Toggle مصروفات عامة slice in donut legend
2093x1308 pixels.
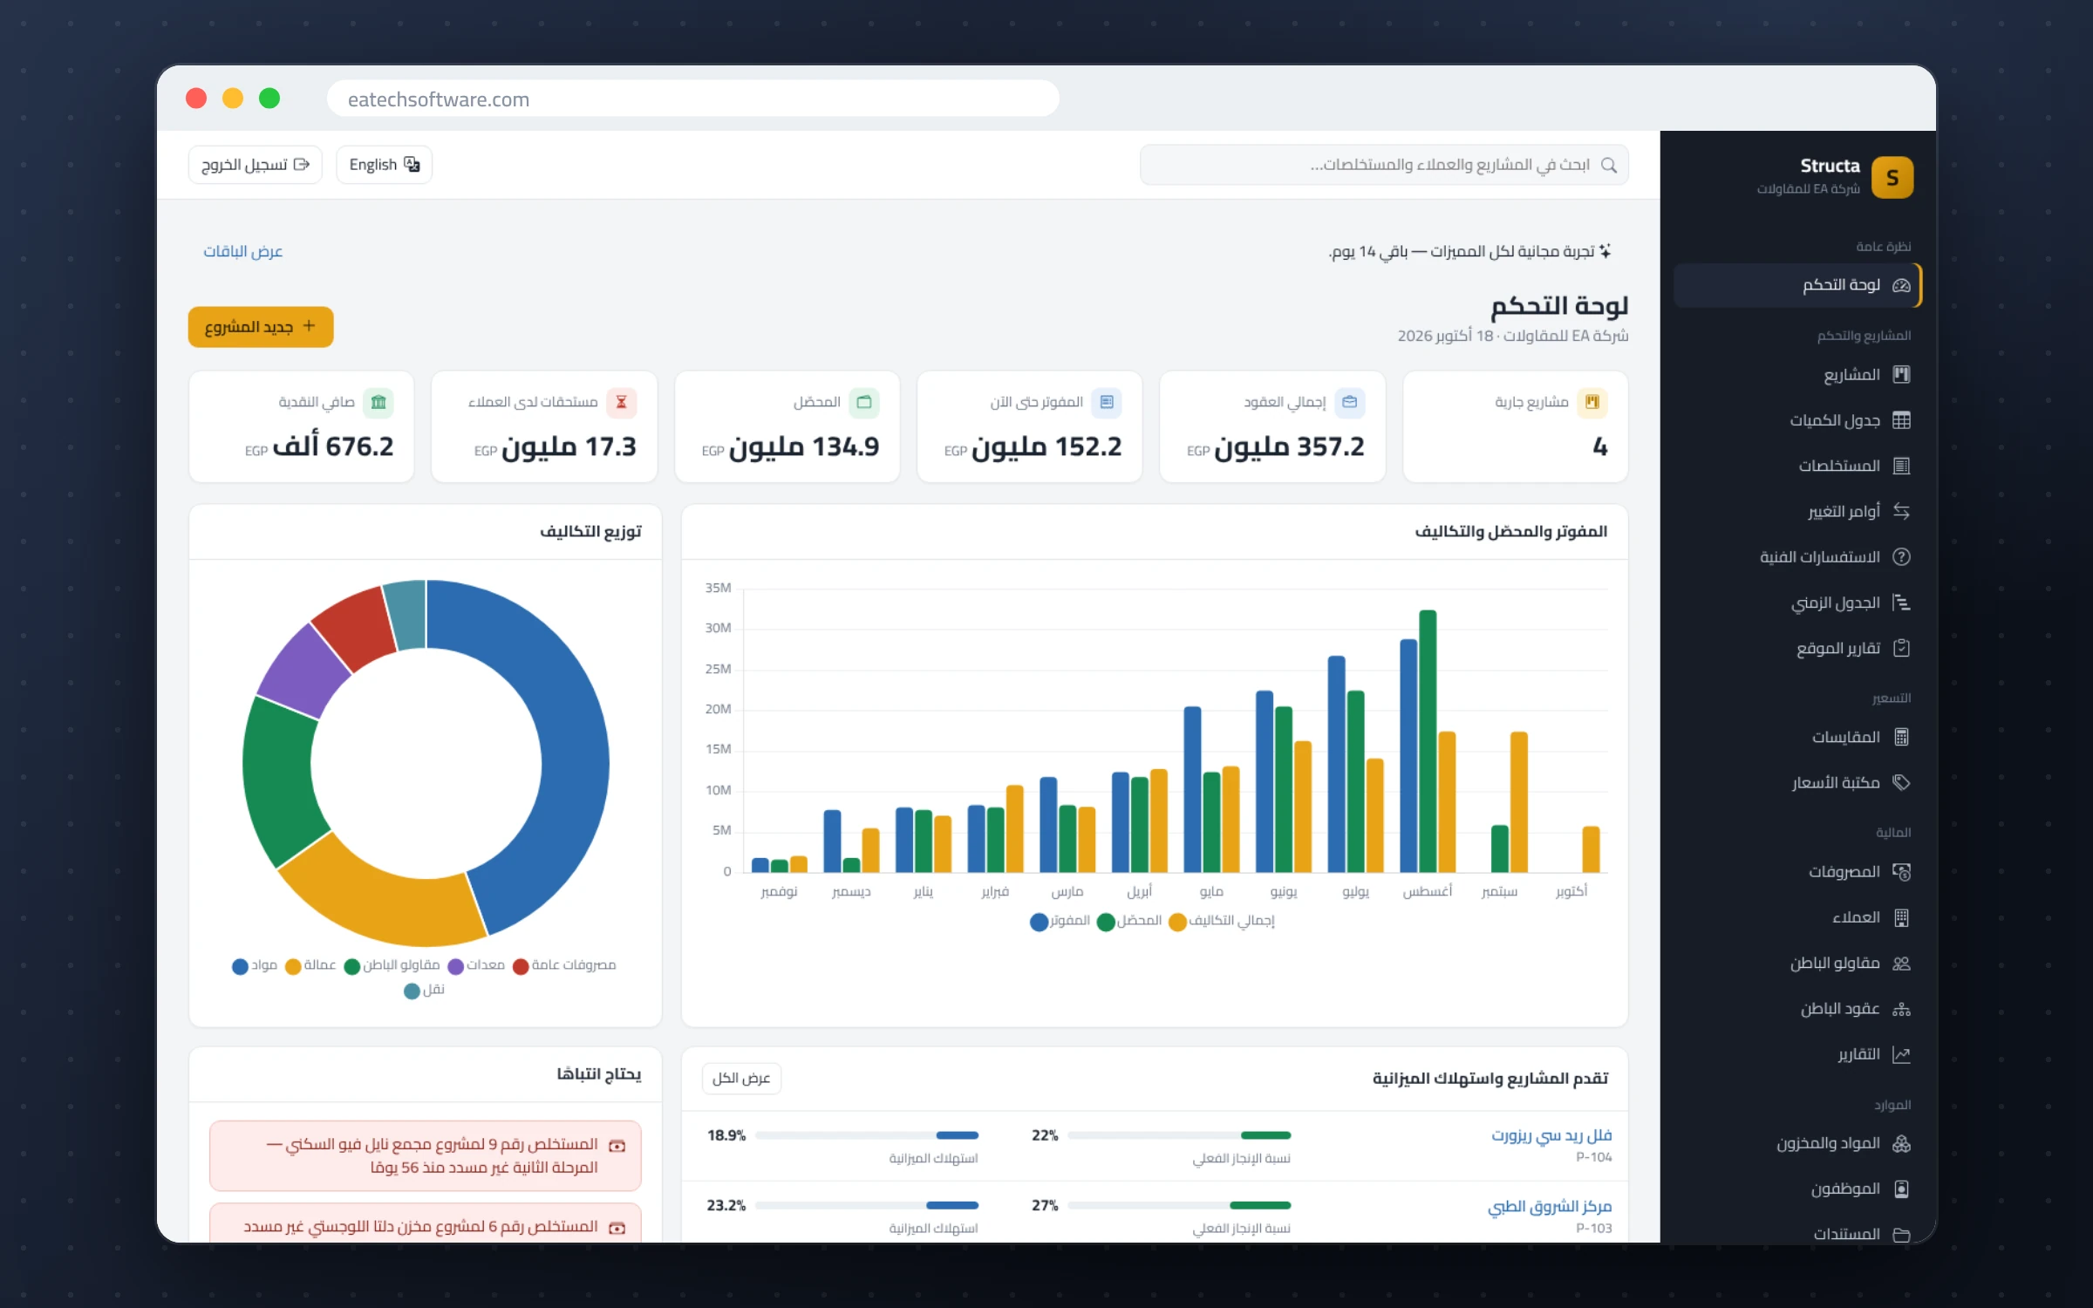[x=564, y=965]
